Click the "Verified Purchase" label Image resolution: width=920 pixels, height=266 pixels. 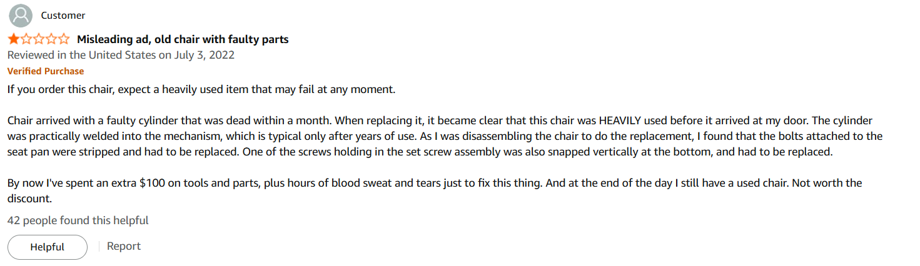[x=46, y=71]
